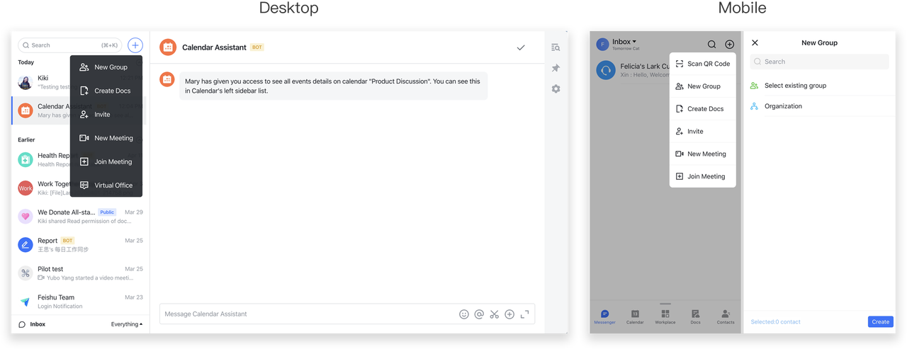The image size is (907, 349).
Task: Click the emoji icon in message box
Action: tap(464, 314)
